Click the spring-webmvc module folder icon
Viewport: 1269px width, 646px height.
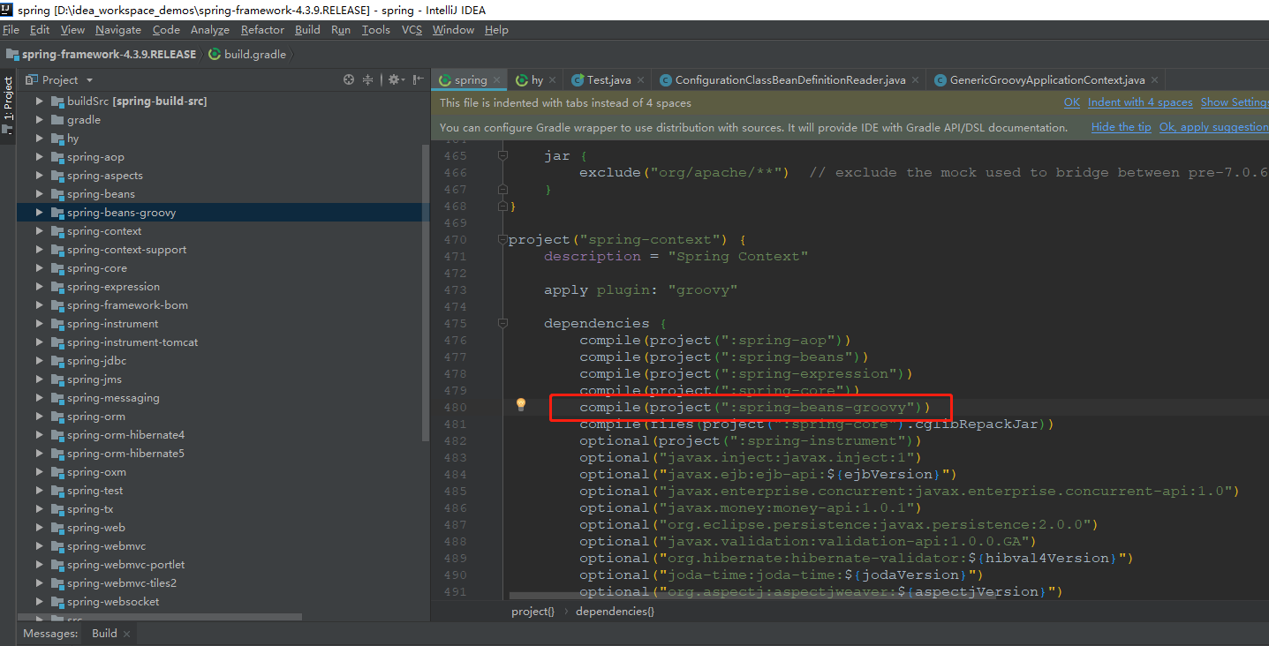57,546
